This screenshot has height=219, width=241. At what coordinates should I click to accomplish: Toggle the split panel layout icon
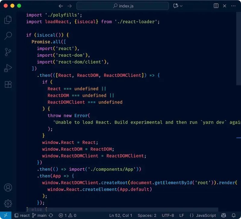pyautogui.click(x=216, y=6)
